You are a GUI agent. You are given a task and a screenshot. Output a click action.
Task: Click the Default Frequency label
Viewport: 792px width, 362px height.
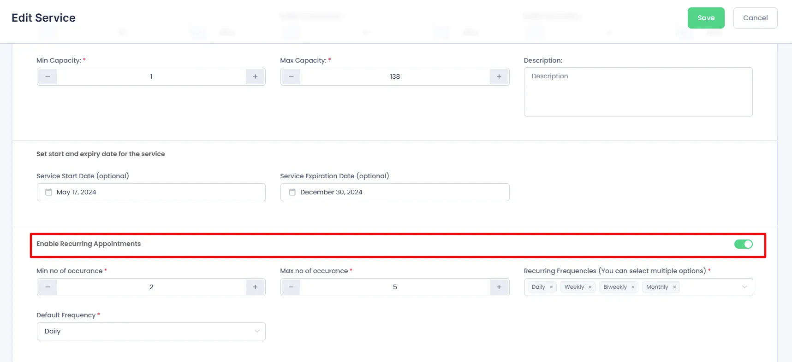pos(66,315)
